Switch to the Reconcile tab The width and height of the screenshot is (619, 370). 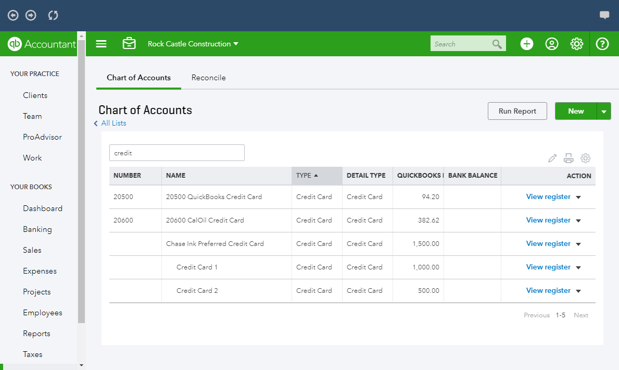(x=208, y=77)
